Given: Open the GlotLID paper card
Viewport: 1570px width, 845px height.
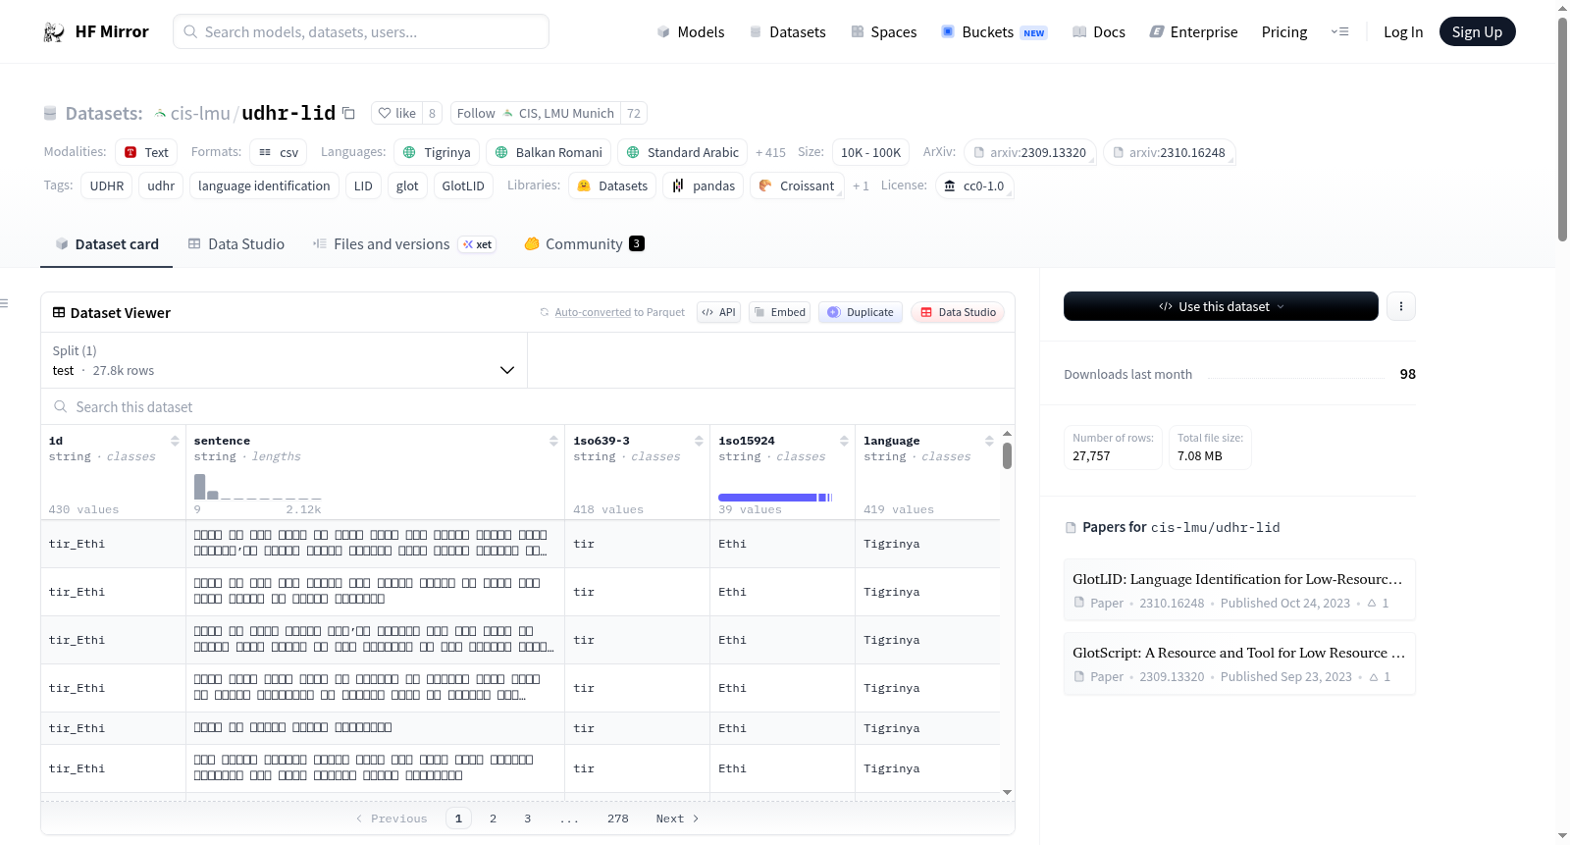Looking at the screenshot, I should tap(1239, 590).
